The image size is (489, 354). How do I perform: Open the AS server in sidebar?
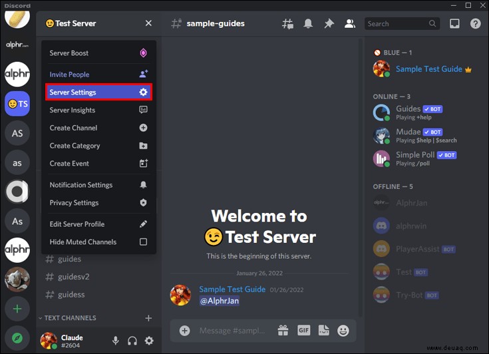tap(17, 133)
